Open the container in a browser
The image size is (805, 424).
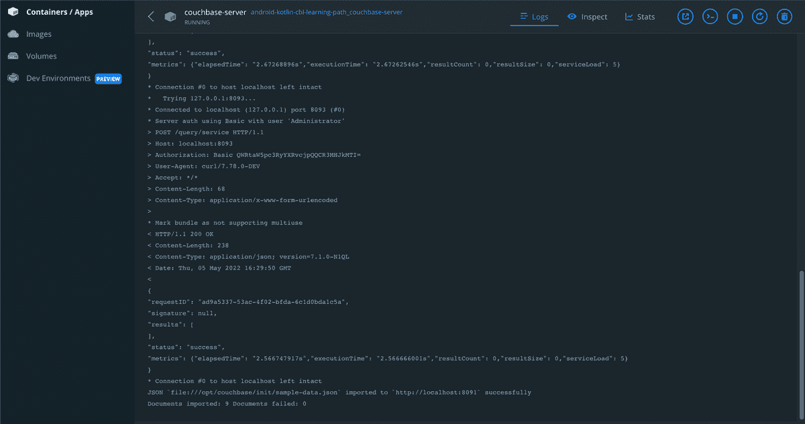pyautogui.click(x=685, y=17)
